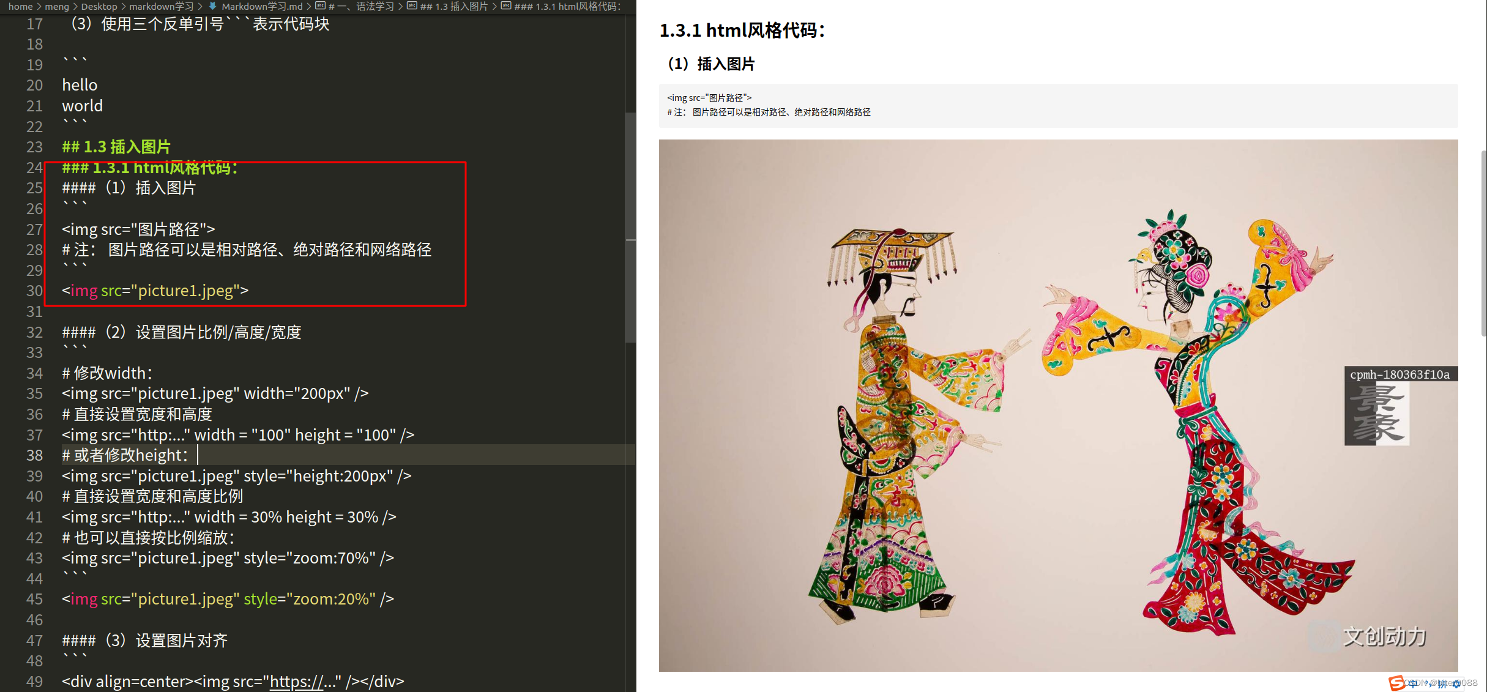1487x692 pixels.
Task: Toggle Chinese/English mode in Sogou bar
Action: click(x=1413, y=683)
